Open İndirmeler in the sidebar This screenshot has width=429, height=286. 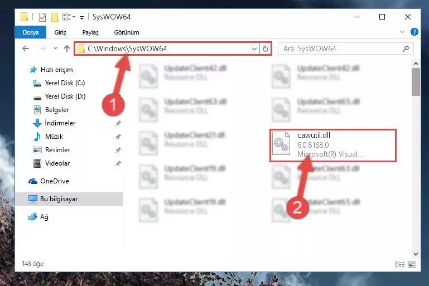(54, 123)
